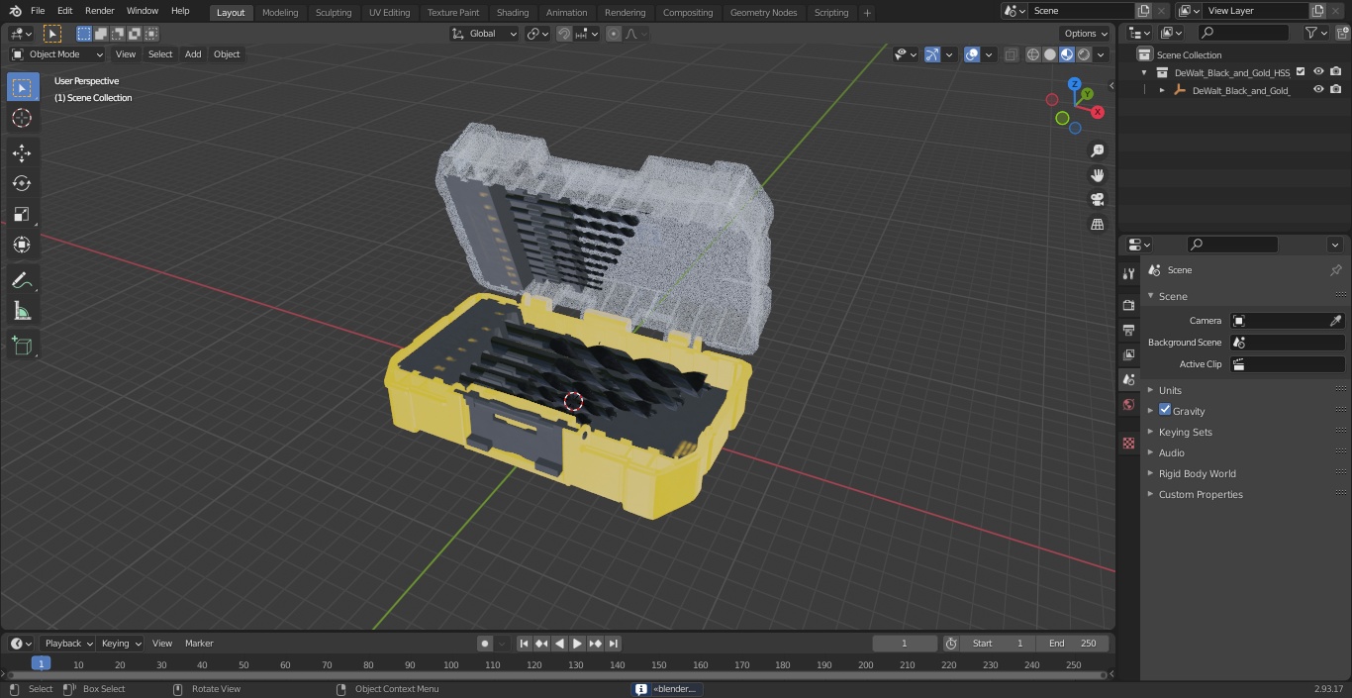The height and width of the screenshot is (698, 1352).
Task: Activate the Scale tool
Action: (22, 214)
